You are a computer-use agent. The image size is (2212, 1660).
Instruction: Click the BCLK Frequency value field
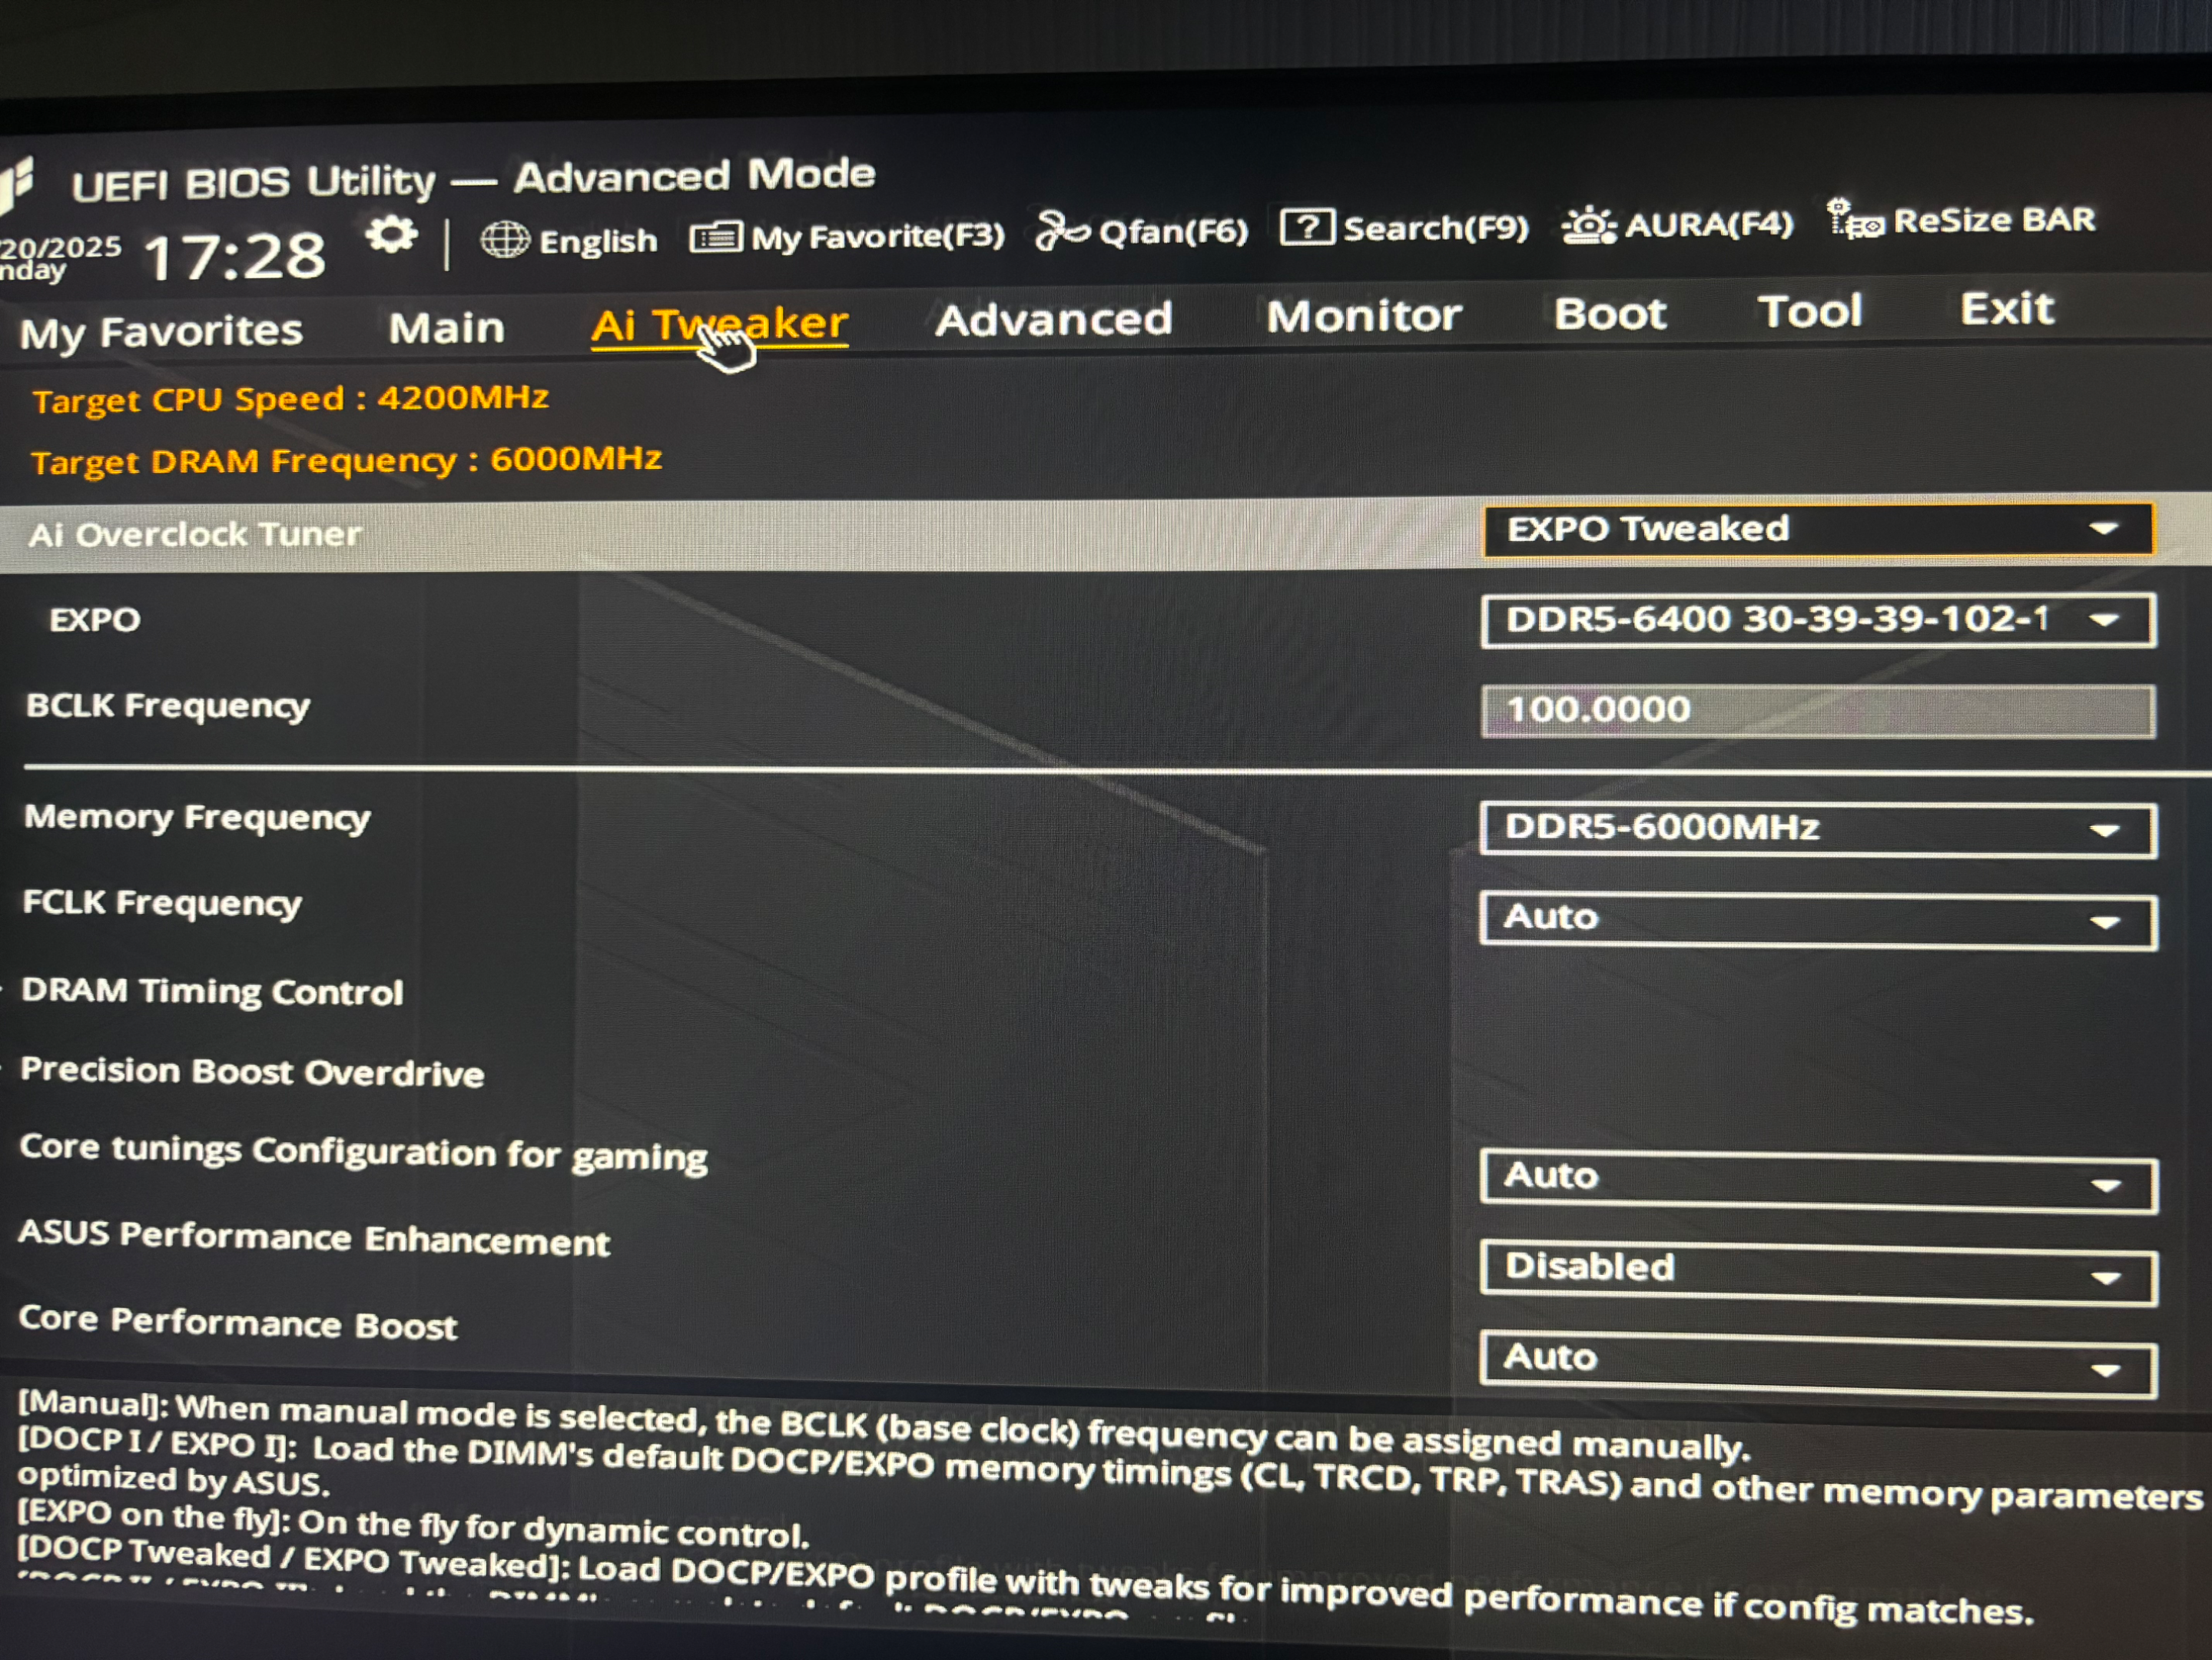click(1817, 711)
